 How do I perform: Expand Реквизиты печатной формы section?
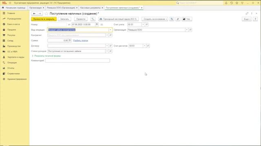pos(46,56)
